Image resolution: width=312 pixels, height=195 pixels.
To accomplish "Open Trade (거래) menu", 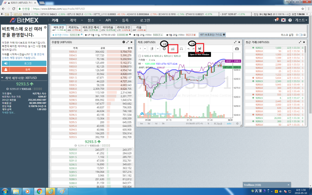I will pos(55,20).
